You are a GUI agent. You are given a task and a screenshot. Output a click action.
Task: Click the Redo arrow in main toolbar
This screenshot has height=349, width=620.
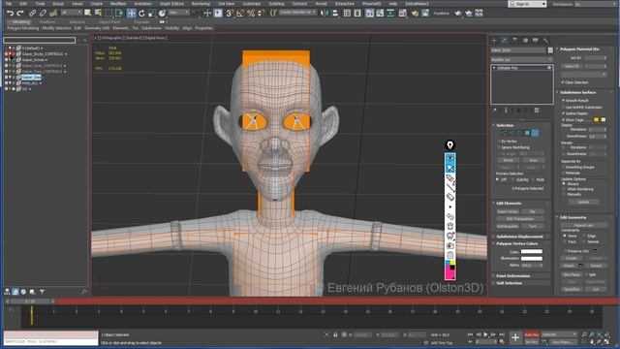click(x=19, y=14)
